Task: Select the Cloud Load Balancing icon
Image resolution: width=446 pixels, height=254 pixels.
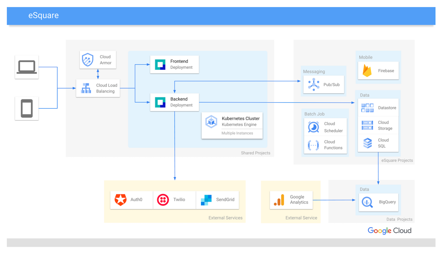Action: [x=86, y=88]
